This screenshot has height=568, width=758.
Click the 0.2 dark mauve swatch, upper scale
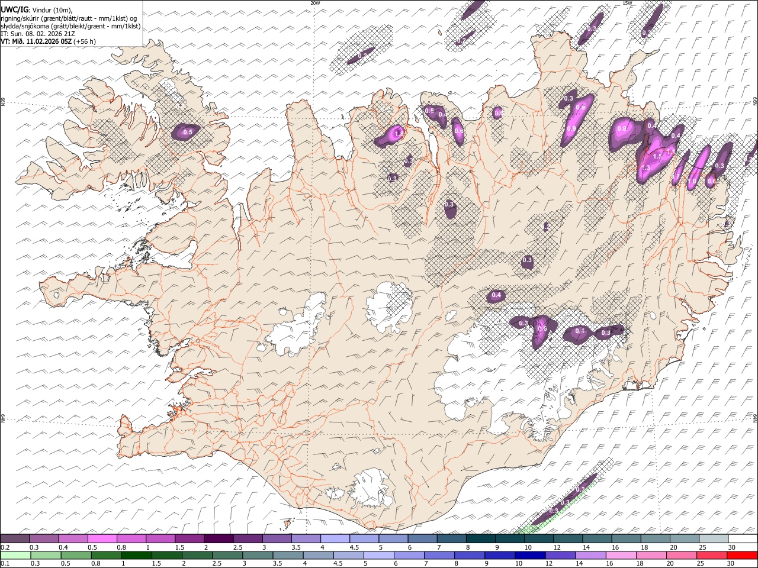click(15, 538)
